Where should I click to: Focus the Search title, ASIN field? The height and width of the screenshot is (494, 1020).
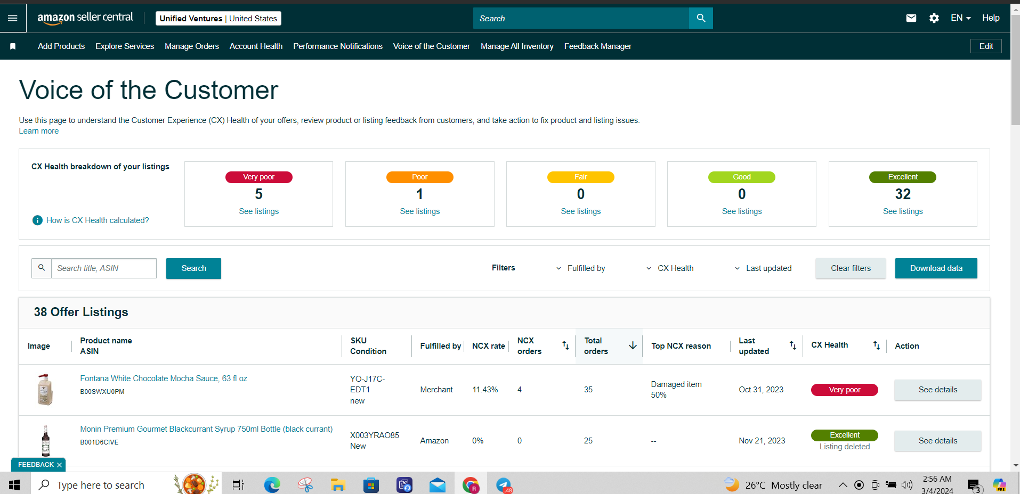point(104,268)
